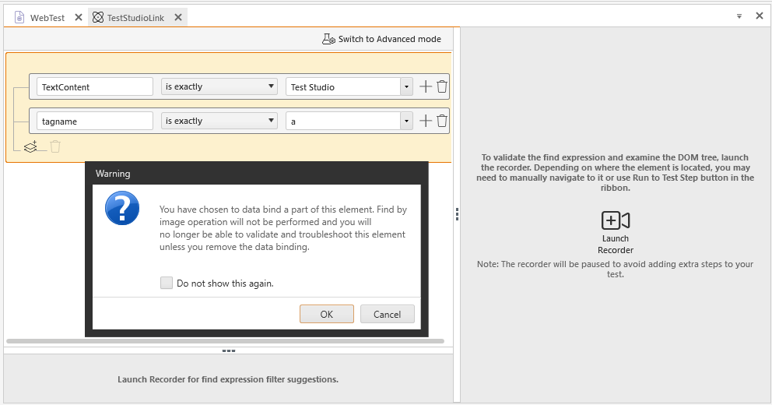This screenshot has height=405, width=772.
Task: Close the document panel with the X
Action: tap(760, 16)
